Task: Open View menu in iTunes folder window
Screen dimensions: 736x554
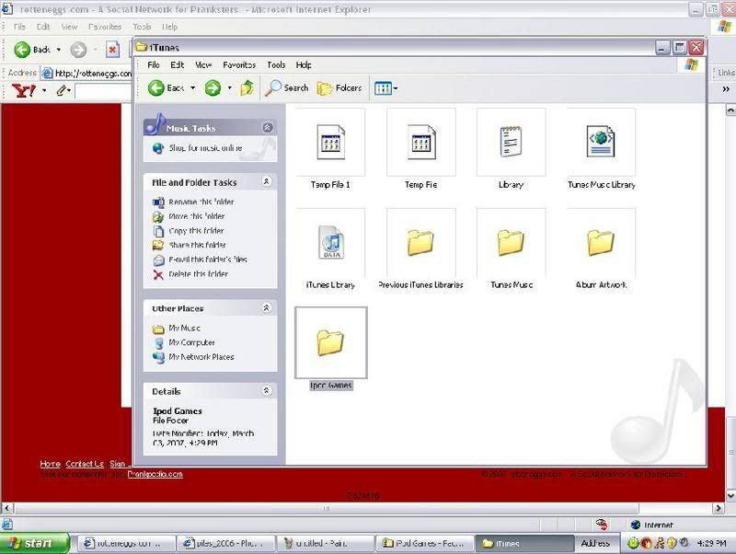Action: point(203,64)
